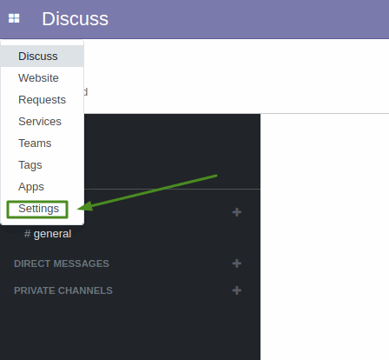The width and height of the screenshot is (389, 360).
Task: Open the apps grid menu icon
Action: [14, 18]
